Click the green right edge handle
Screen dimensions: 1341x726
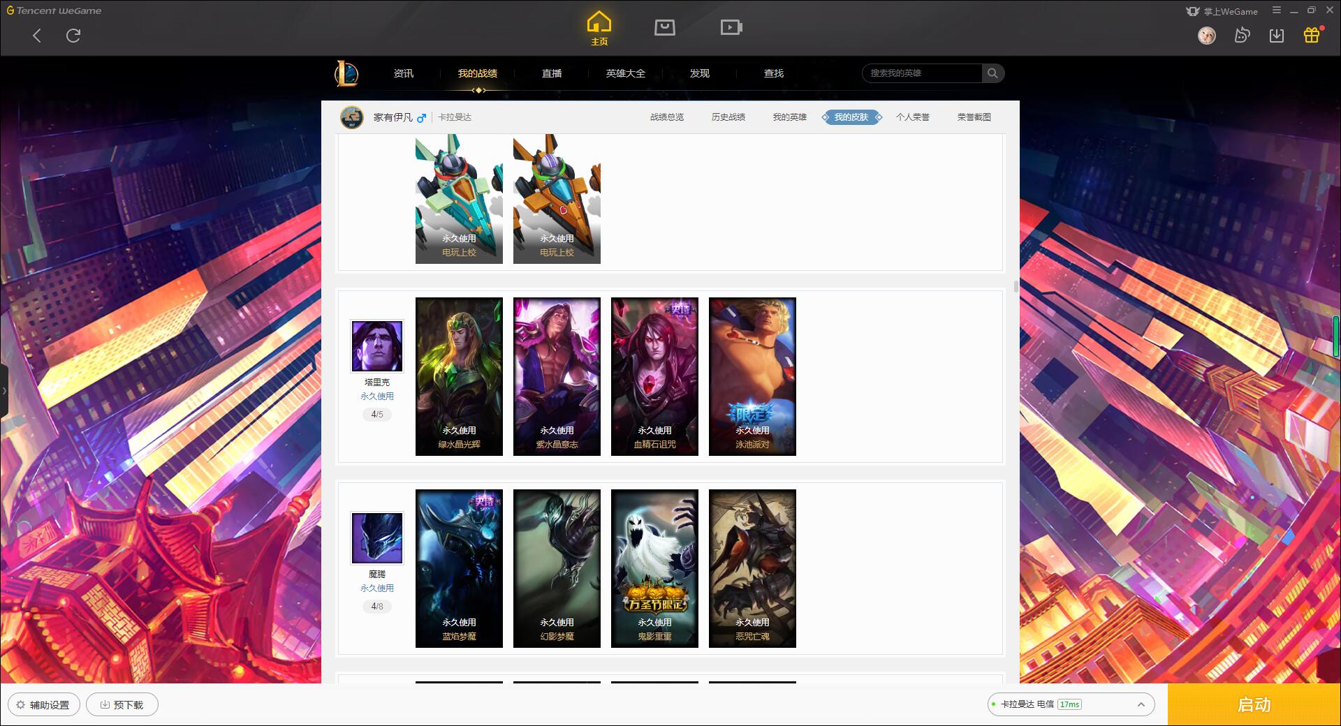click(x=1338, y=339)
